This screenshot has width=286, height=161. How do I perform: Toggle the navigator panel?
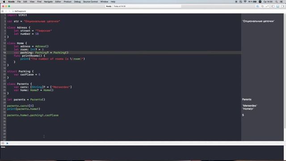pos(273,6)
